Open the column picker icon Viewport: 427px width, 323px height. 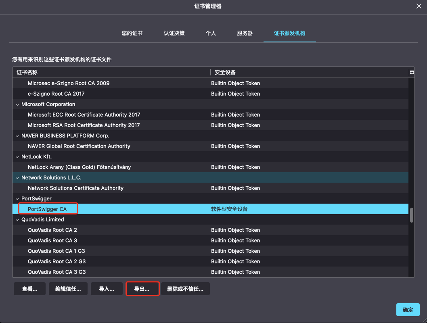tap(412, 72)
